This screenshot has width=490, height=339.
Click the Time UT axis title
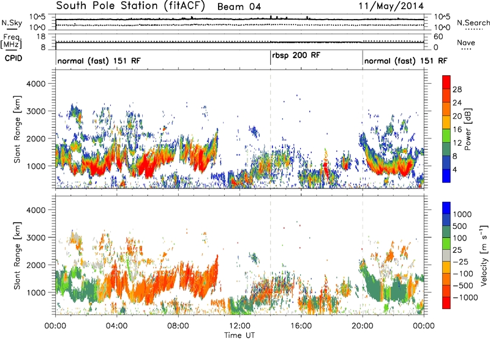click(x=239, y=335)
